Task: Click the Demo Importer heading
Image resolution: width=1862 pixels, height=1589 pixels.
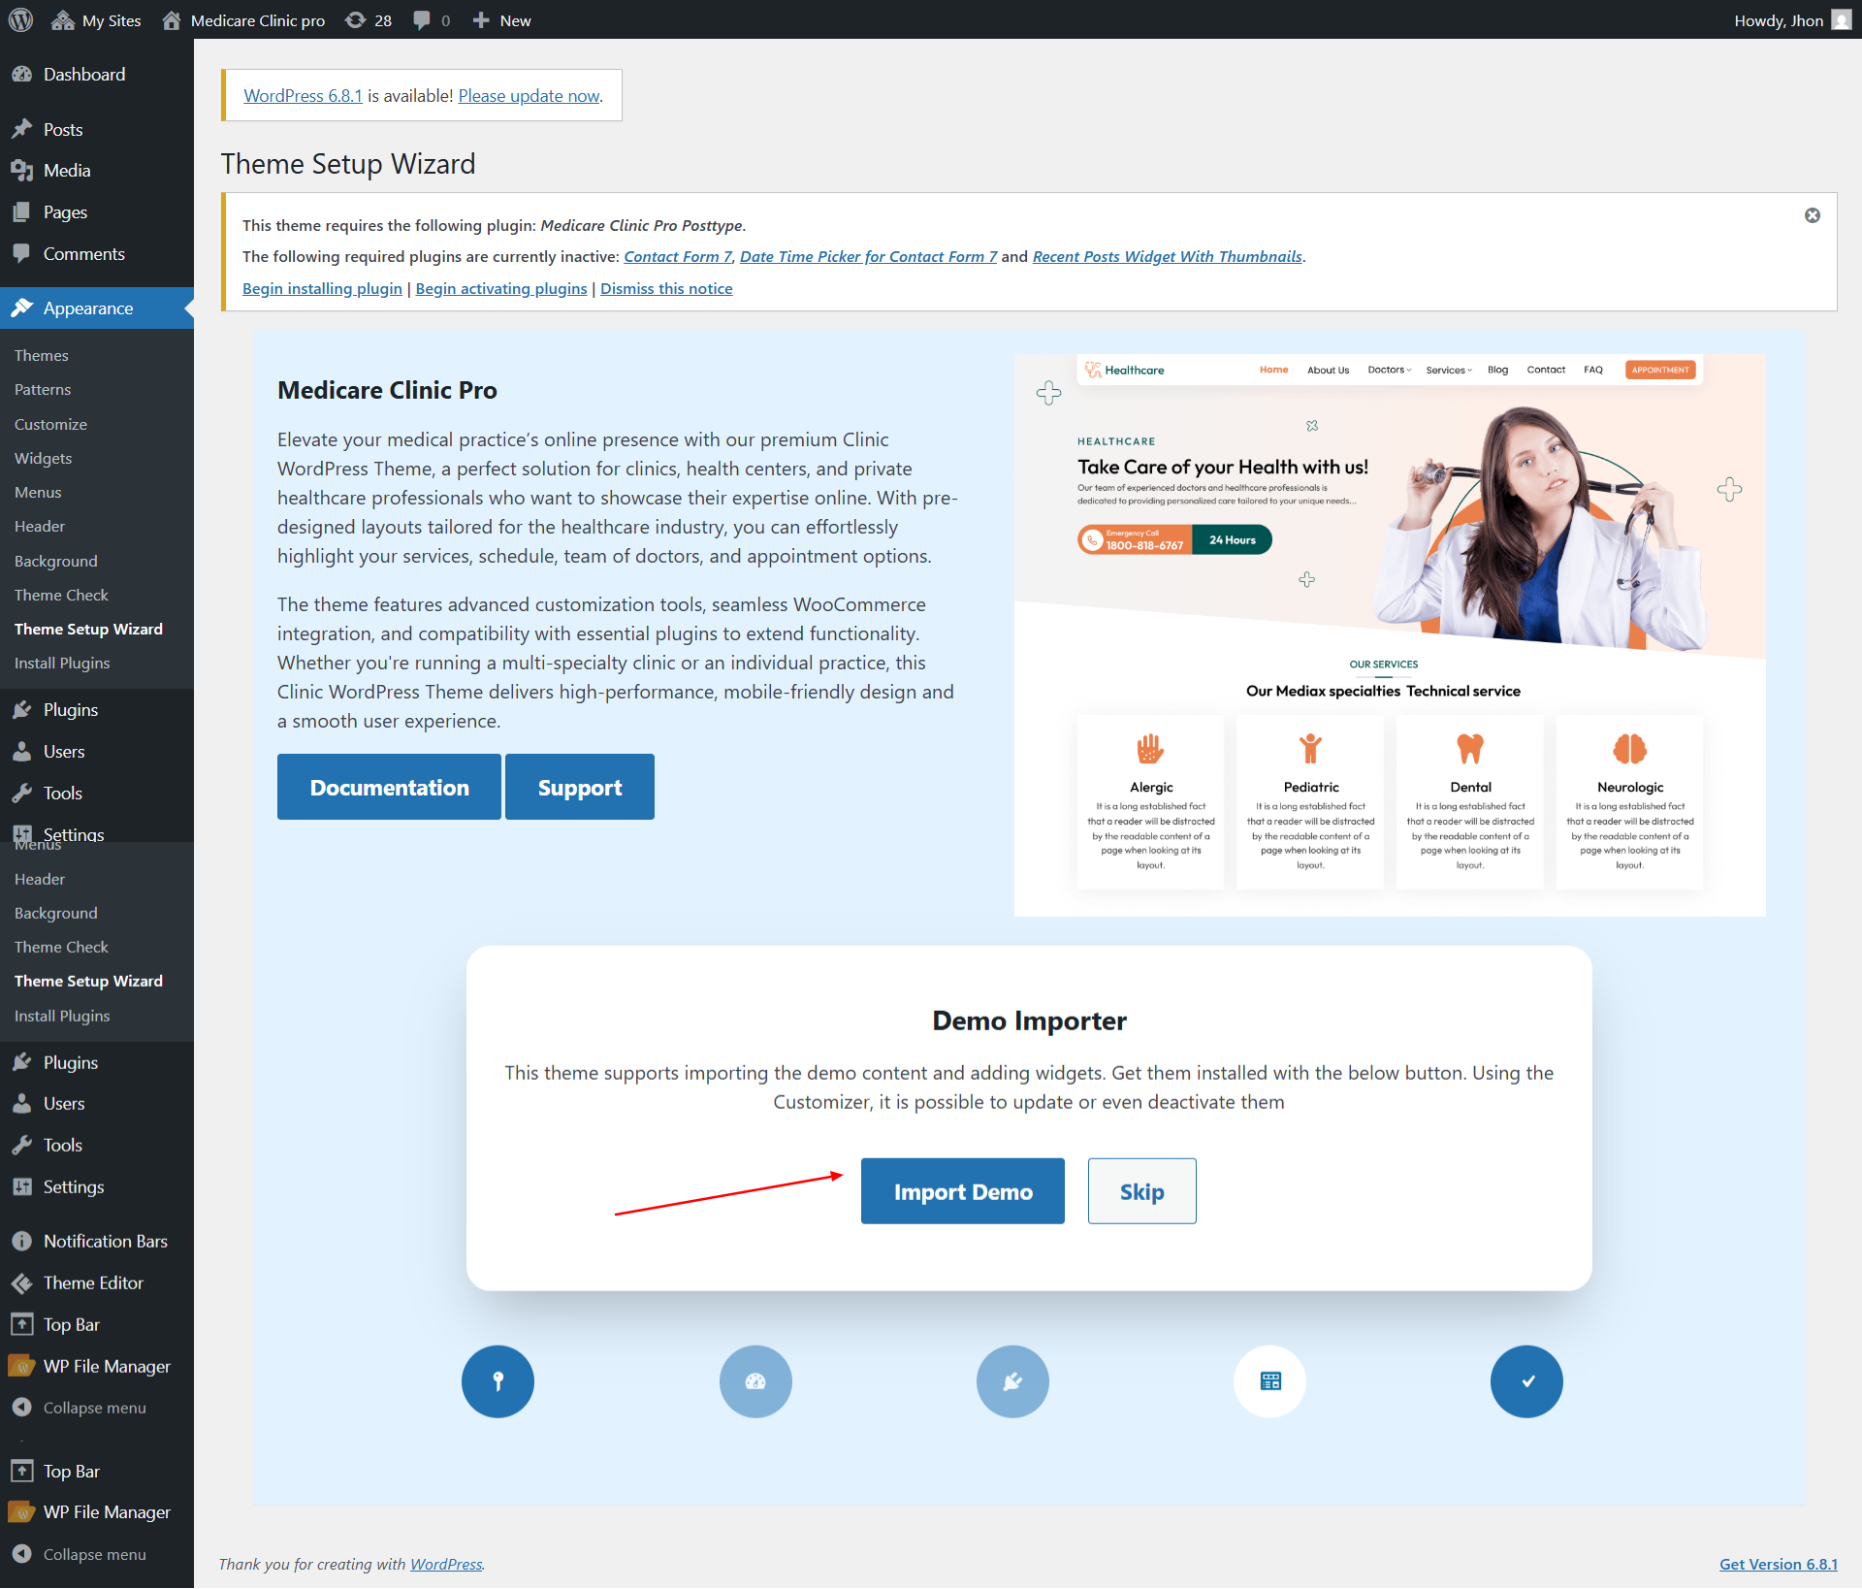Action: 1029,1021
